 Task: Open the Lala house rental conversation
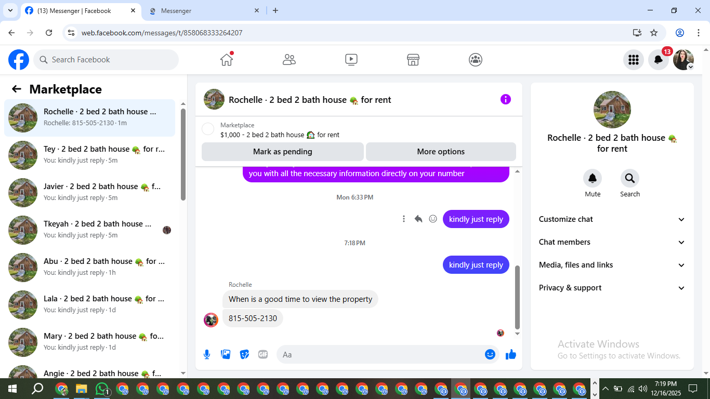pyautogui.click(x=90, y=305)
